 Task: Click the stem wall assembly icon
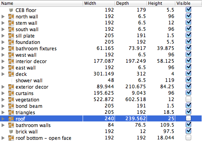click(11, 23)
